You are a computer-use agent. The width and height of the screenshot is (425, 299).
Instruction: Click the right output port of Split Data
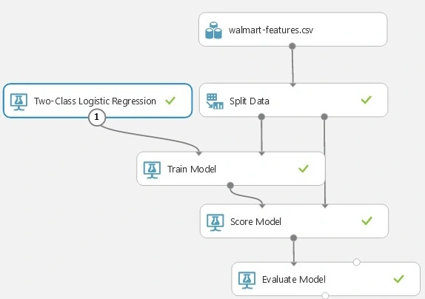[324, 117]
